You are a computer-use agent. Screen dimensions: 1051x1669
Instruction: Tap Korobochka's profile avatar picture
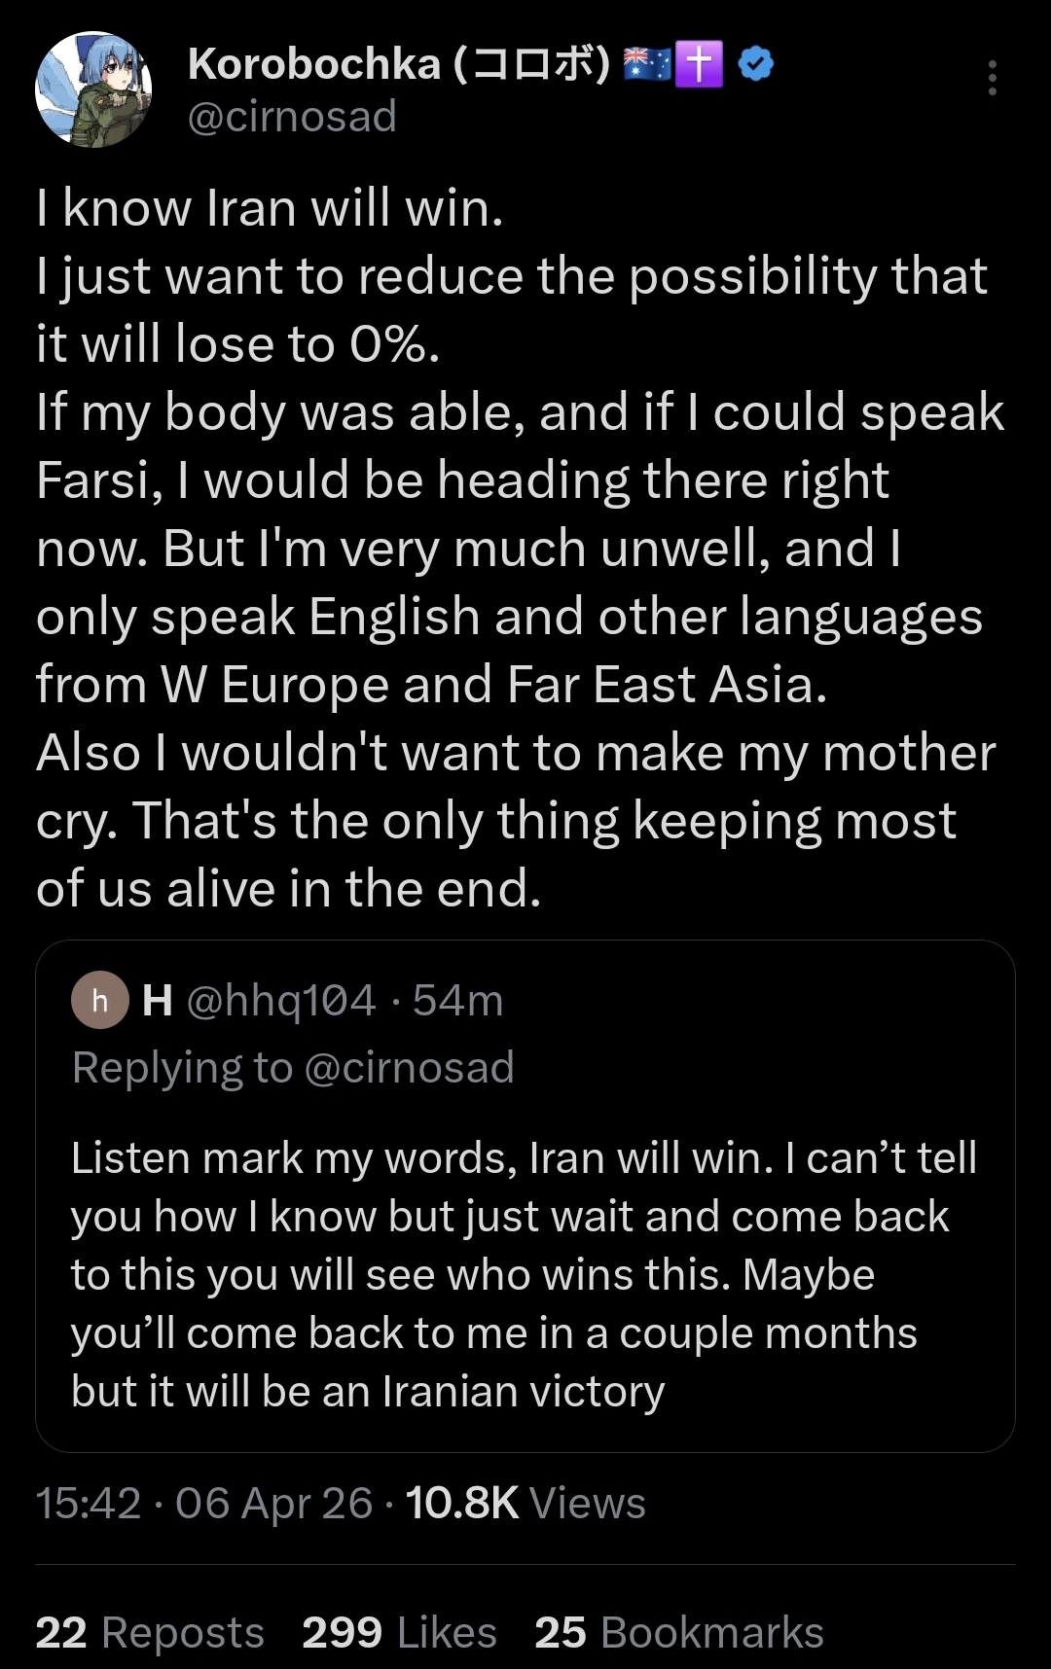tap(94, 89)
